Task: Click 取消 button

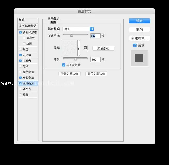Action: [140, 29]
